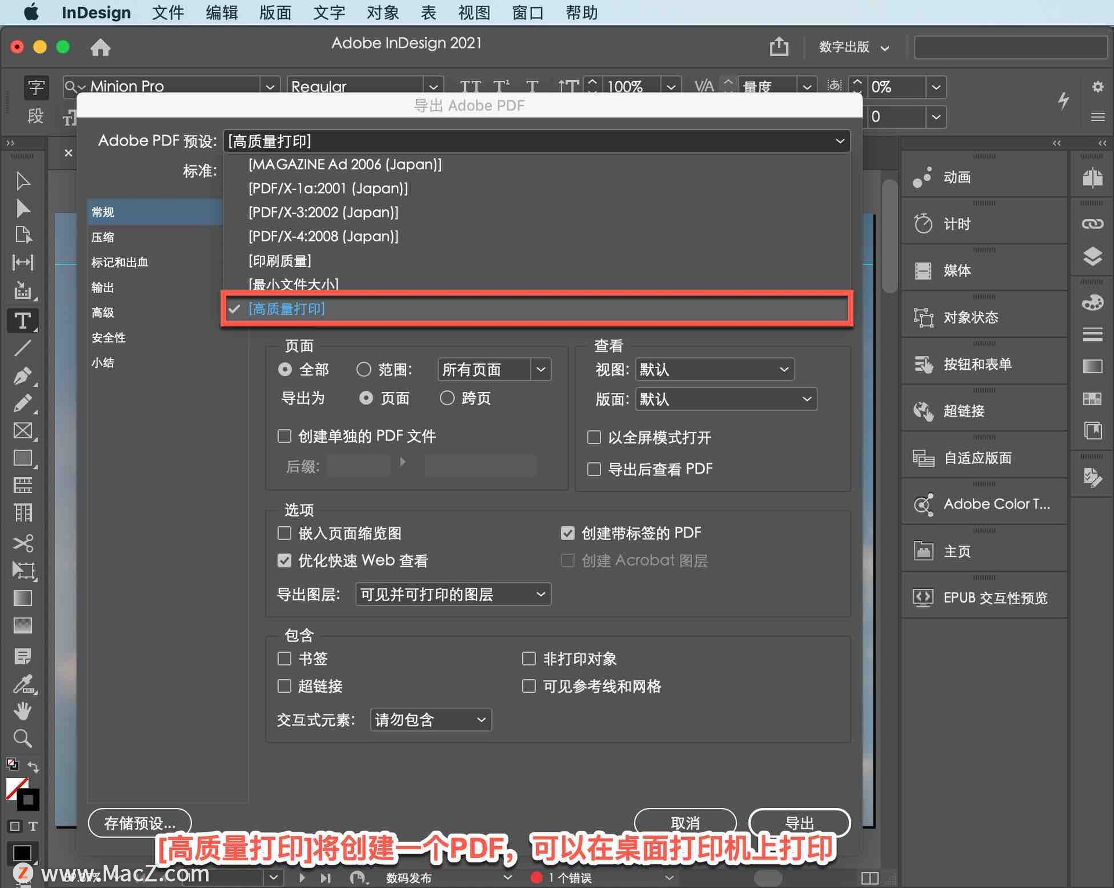The height and width of the screenshot is (888, 1114).
Task: Choose 跨页 export radio option
Action: click(447, 398)
